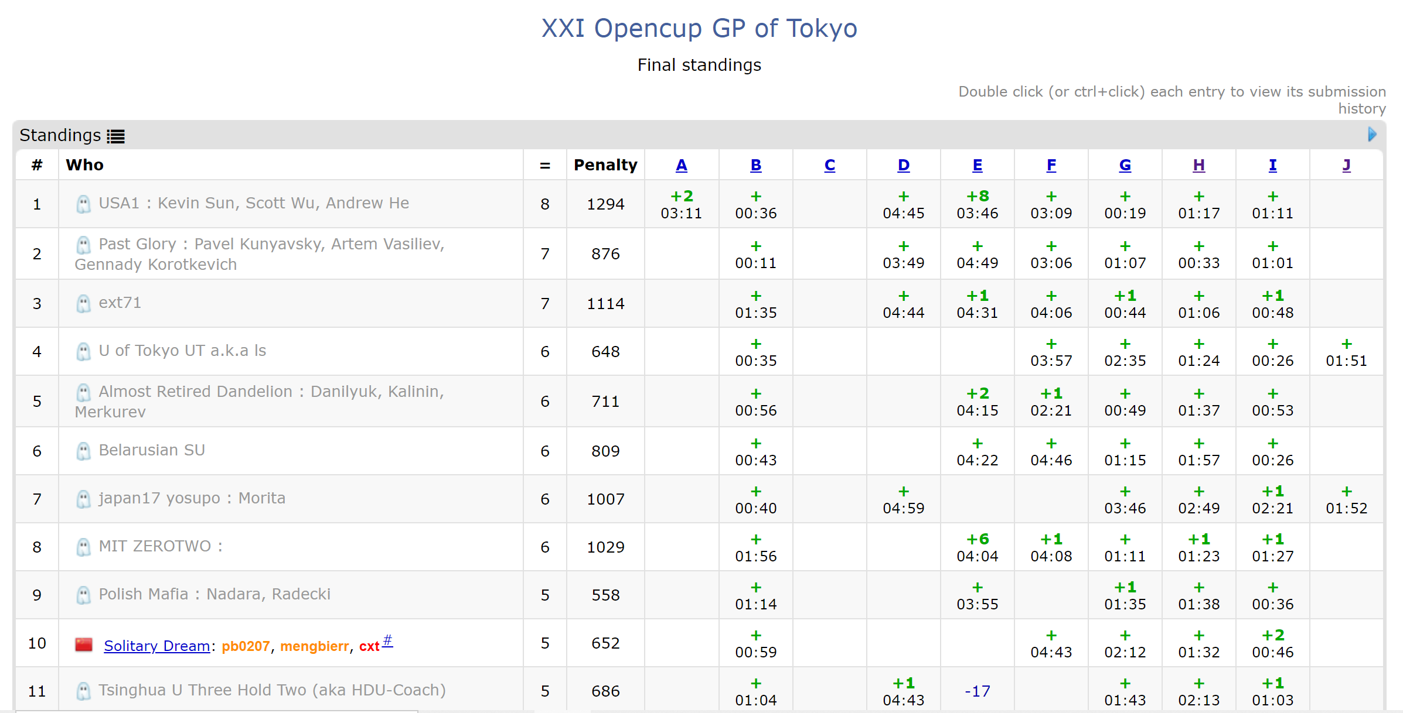Image resolution: width=1403 pixels, height=713 pixels.
Task: Click ghost icon beside MIT ZEROTWO
Action: coord(84,547)
